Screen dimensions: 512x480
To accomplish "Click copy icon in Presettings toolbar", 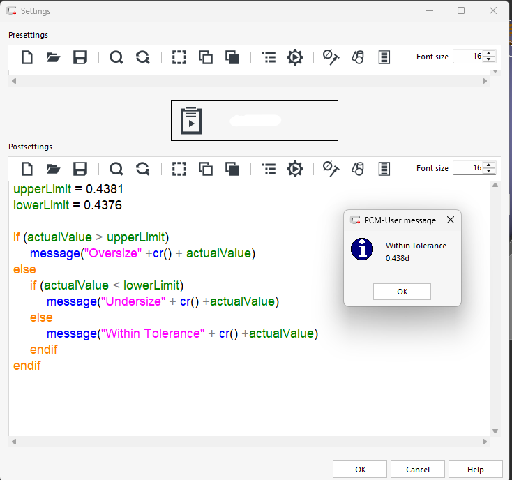I will [x=206, y=57].
